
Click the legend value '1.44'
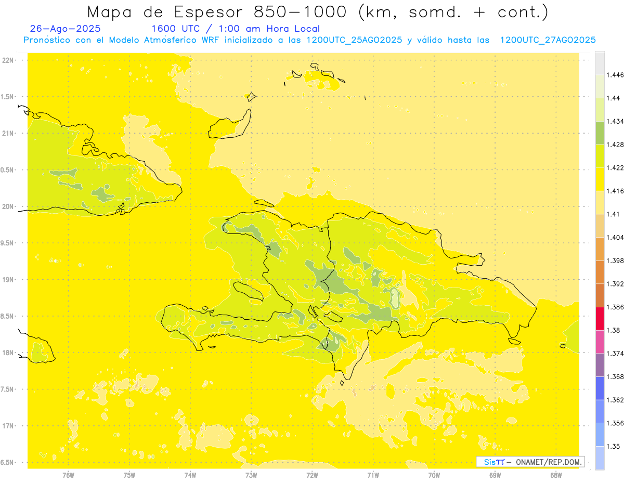coord(613,98)
